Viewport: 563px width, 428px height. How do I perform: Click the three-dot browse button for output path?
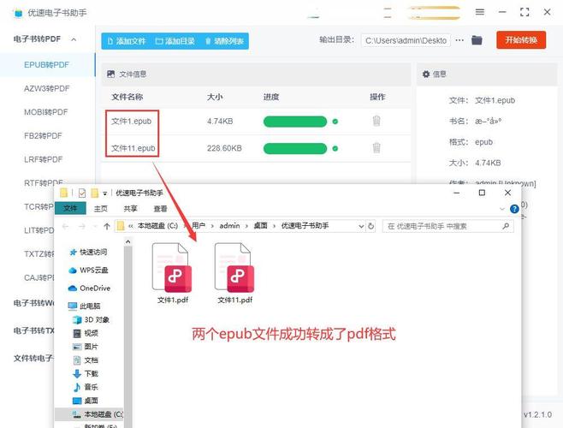[459, 40]
